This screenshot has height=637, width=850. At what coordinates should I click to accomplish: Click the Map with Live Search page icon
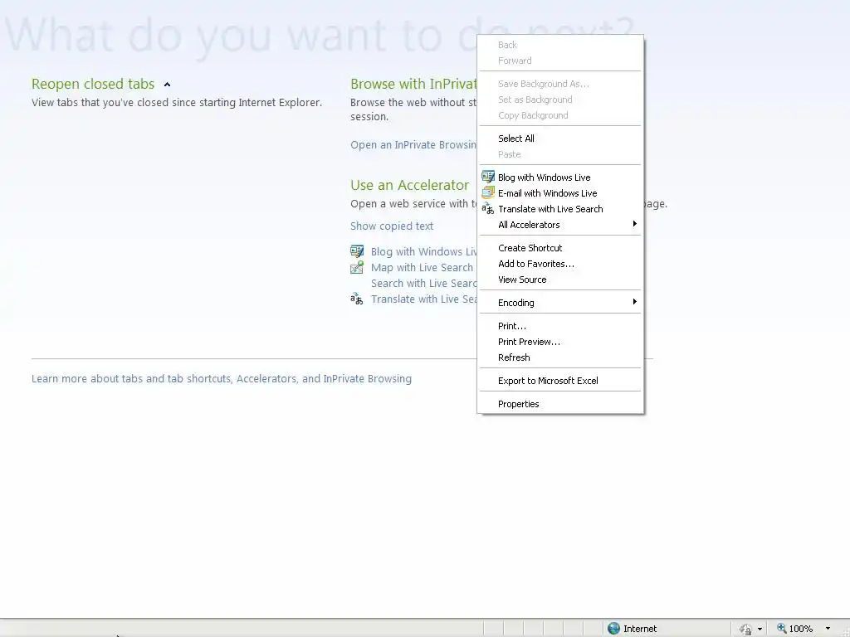pyautogui.click(x=357, y=267)
